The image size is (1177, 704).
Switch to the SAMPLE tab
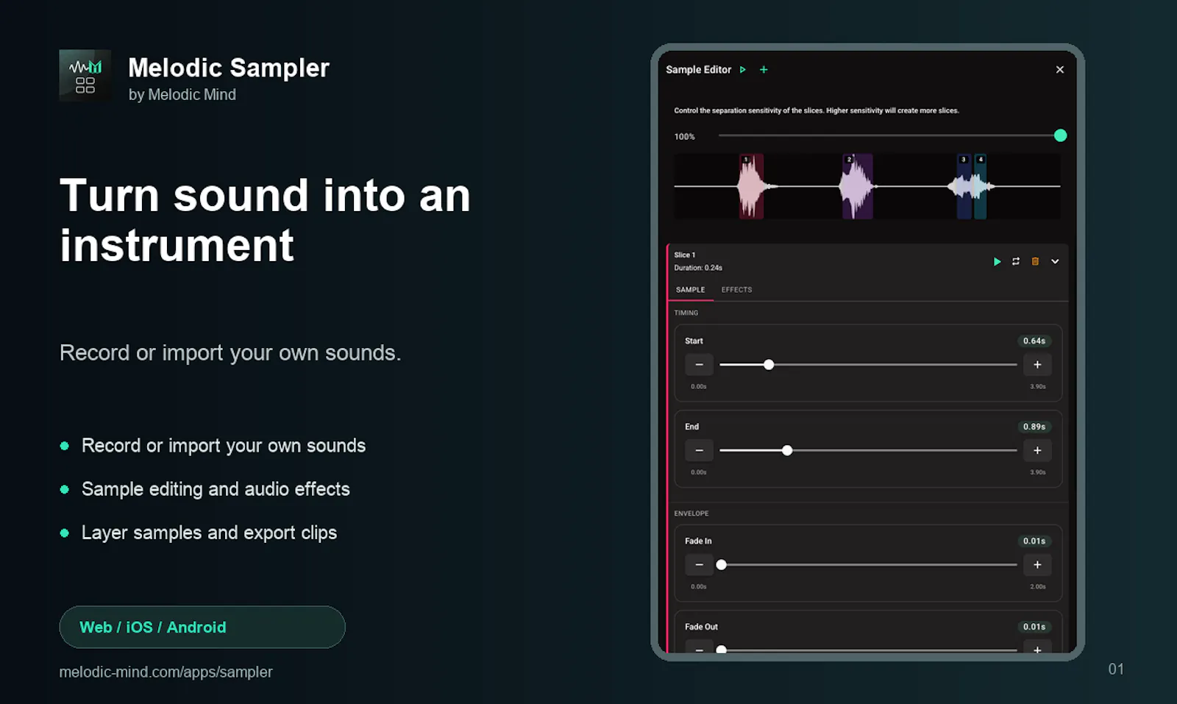[690, 290]
